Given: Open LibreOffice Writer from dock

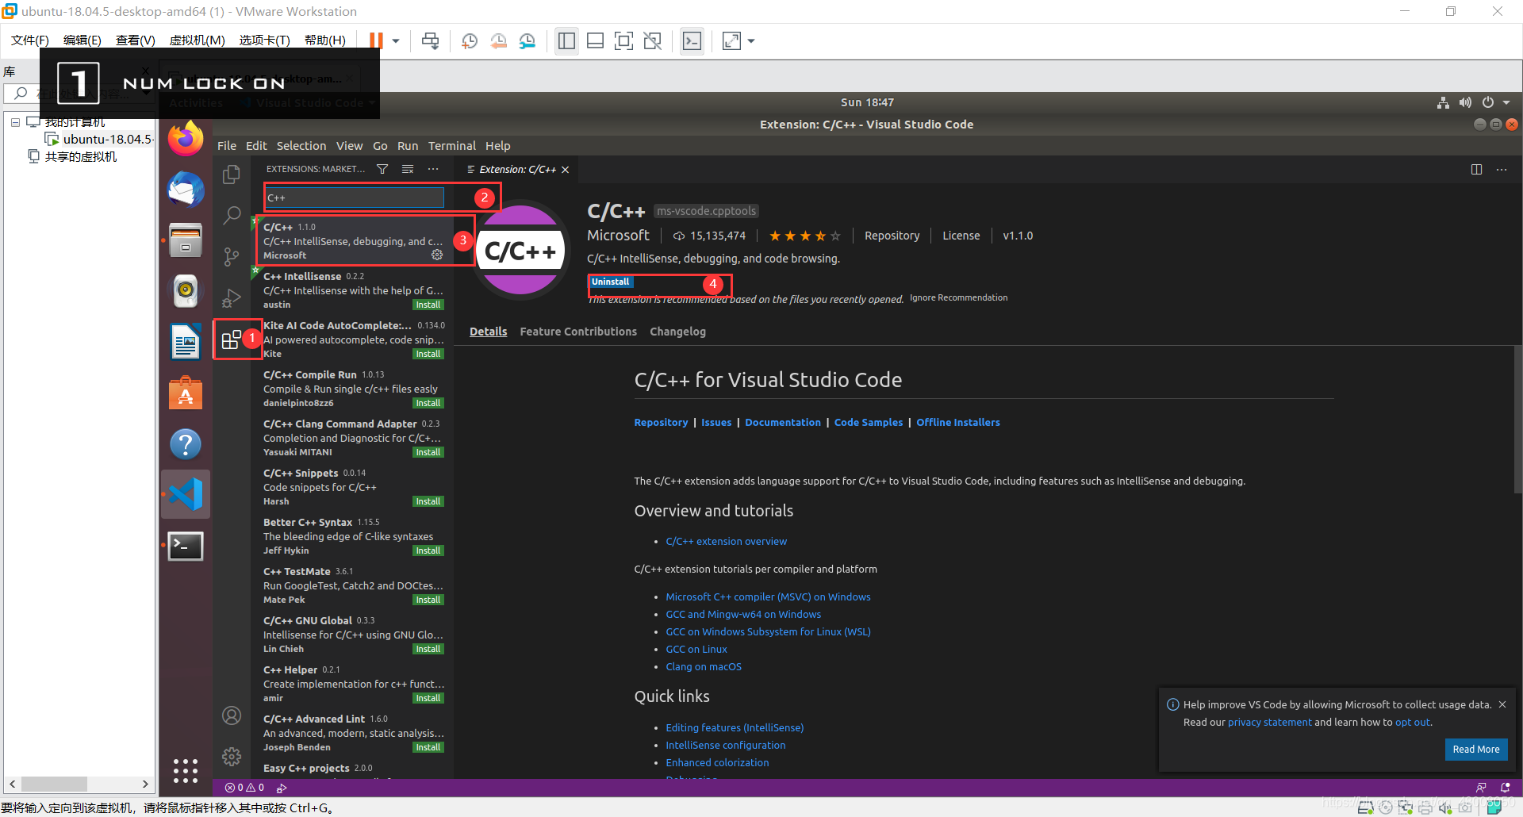Looking at the screenshot, I should pyautogui.click(x=186, y=342).
